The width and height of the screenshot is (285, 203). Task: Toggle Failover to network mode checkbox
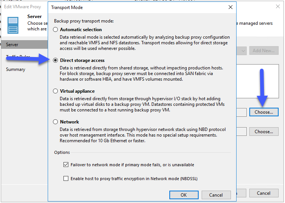click(x=66, y=165)
